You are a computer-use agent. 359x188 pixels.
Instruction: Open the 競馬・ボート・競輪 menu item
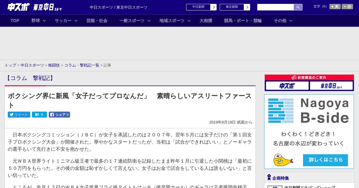pos(243,21)
